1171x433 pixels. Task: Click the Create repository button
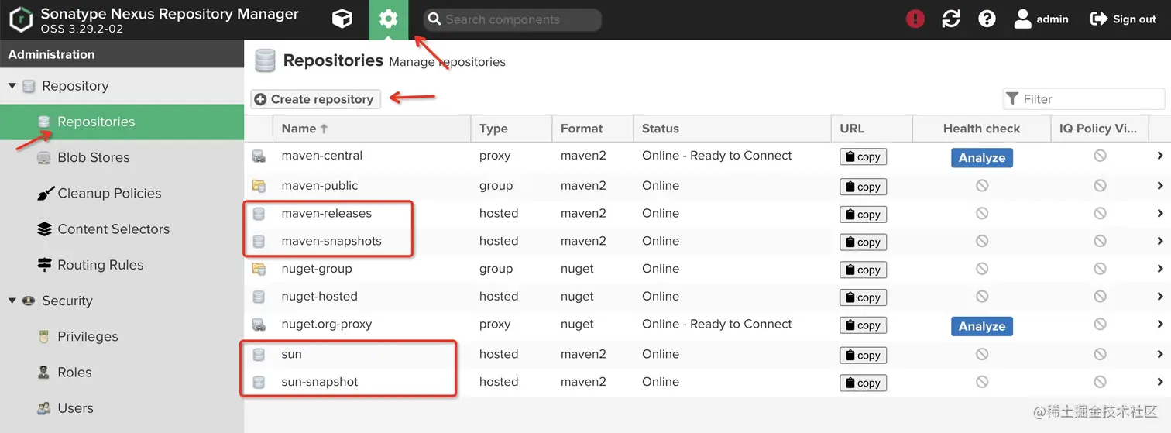[315, 99]
